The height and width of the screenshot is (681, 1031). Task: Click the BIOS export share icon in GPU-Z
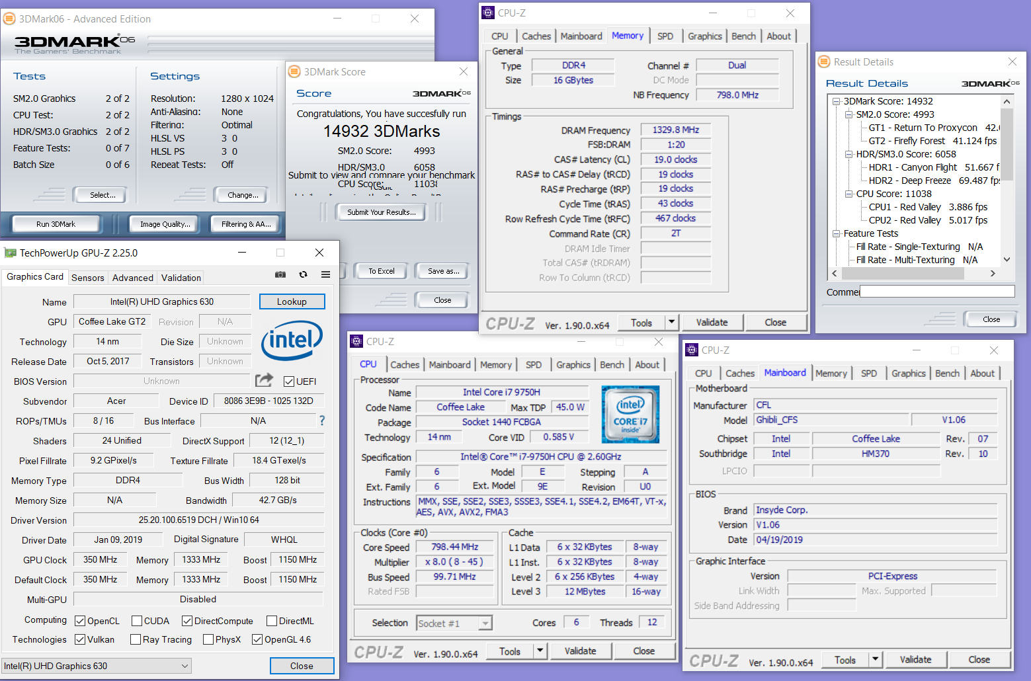tap(264, 380)
